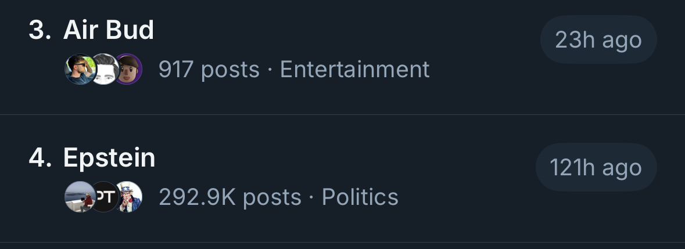Click the waterside photo avatar under Epstein
The width and height of the screenshot is (685, 249).
click(78, 197)
